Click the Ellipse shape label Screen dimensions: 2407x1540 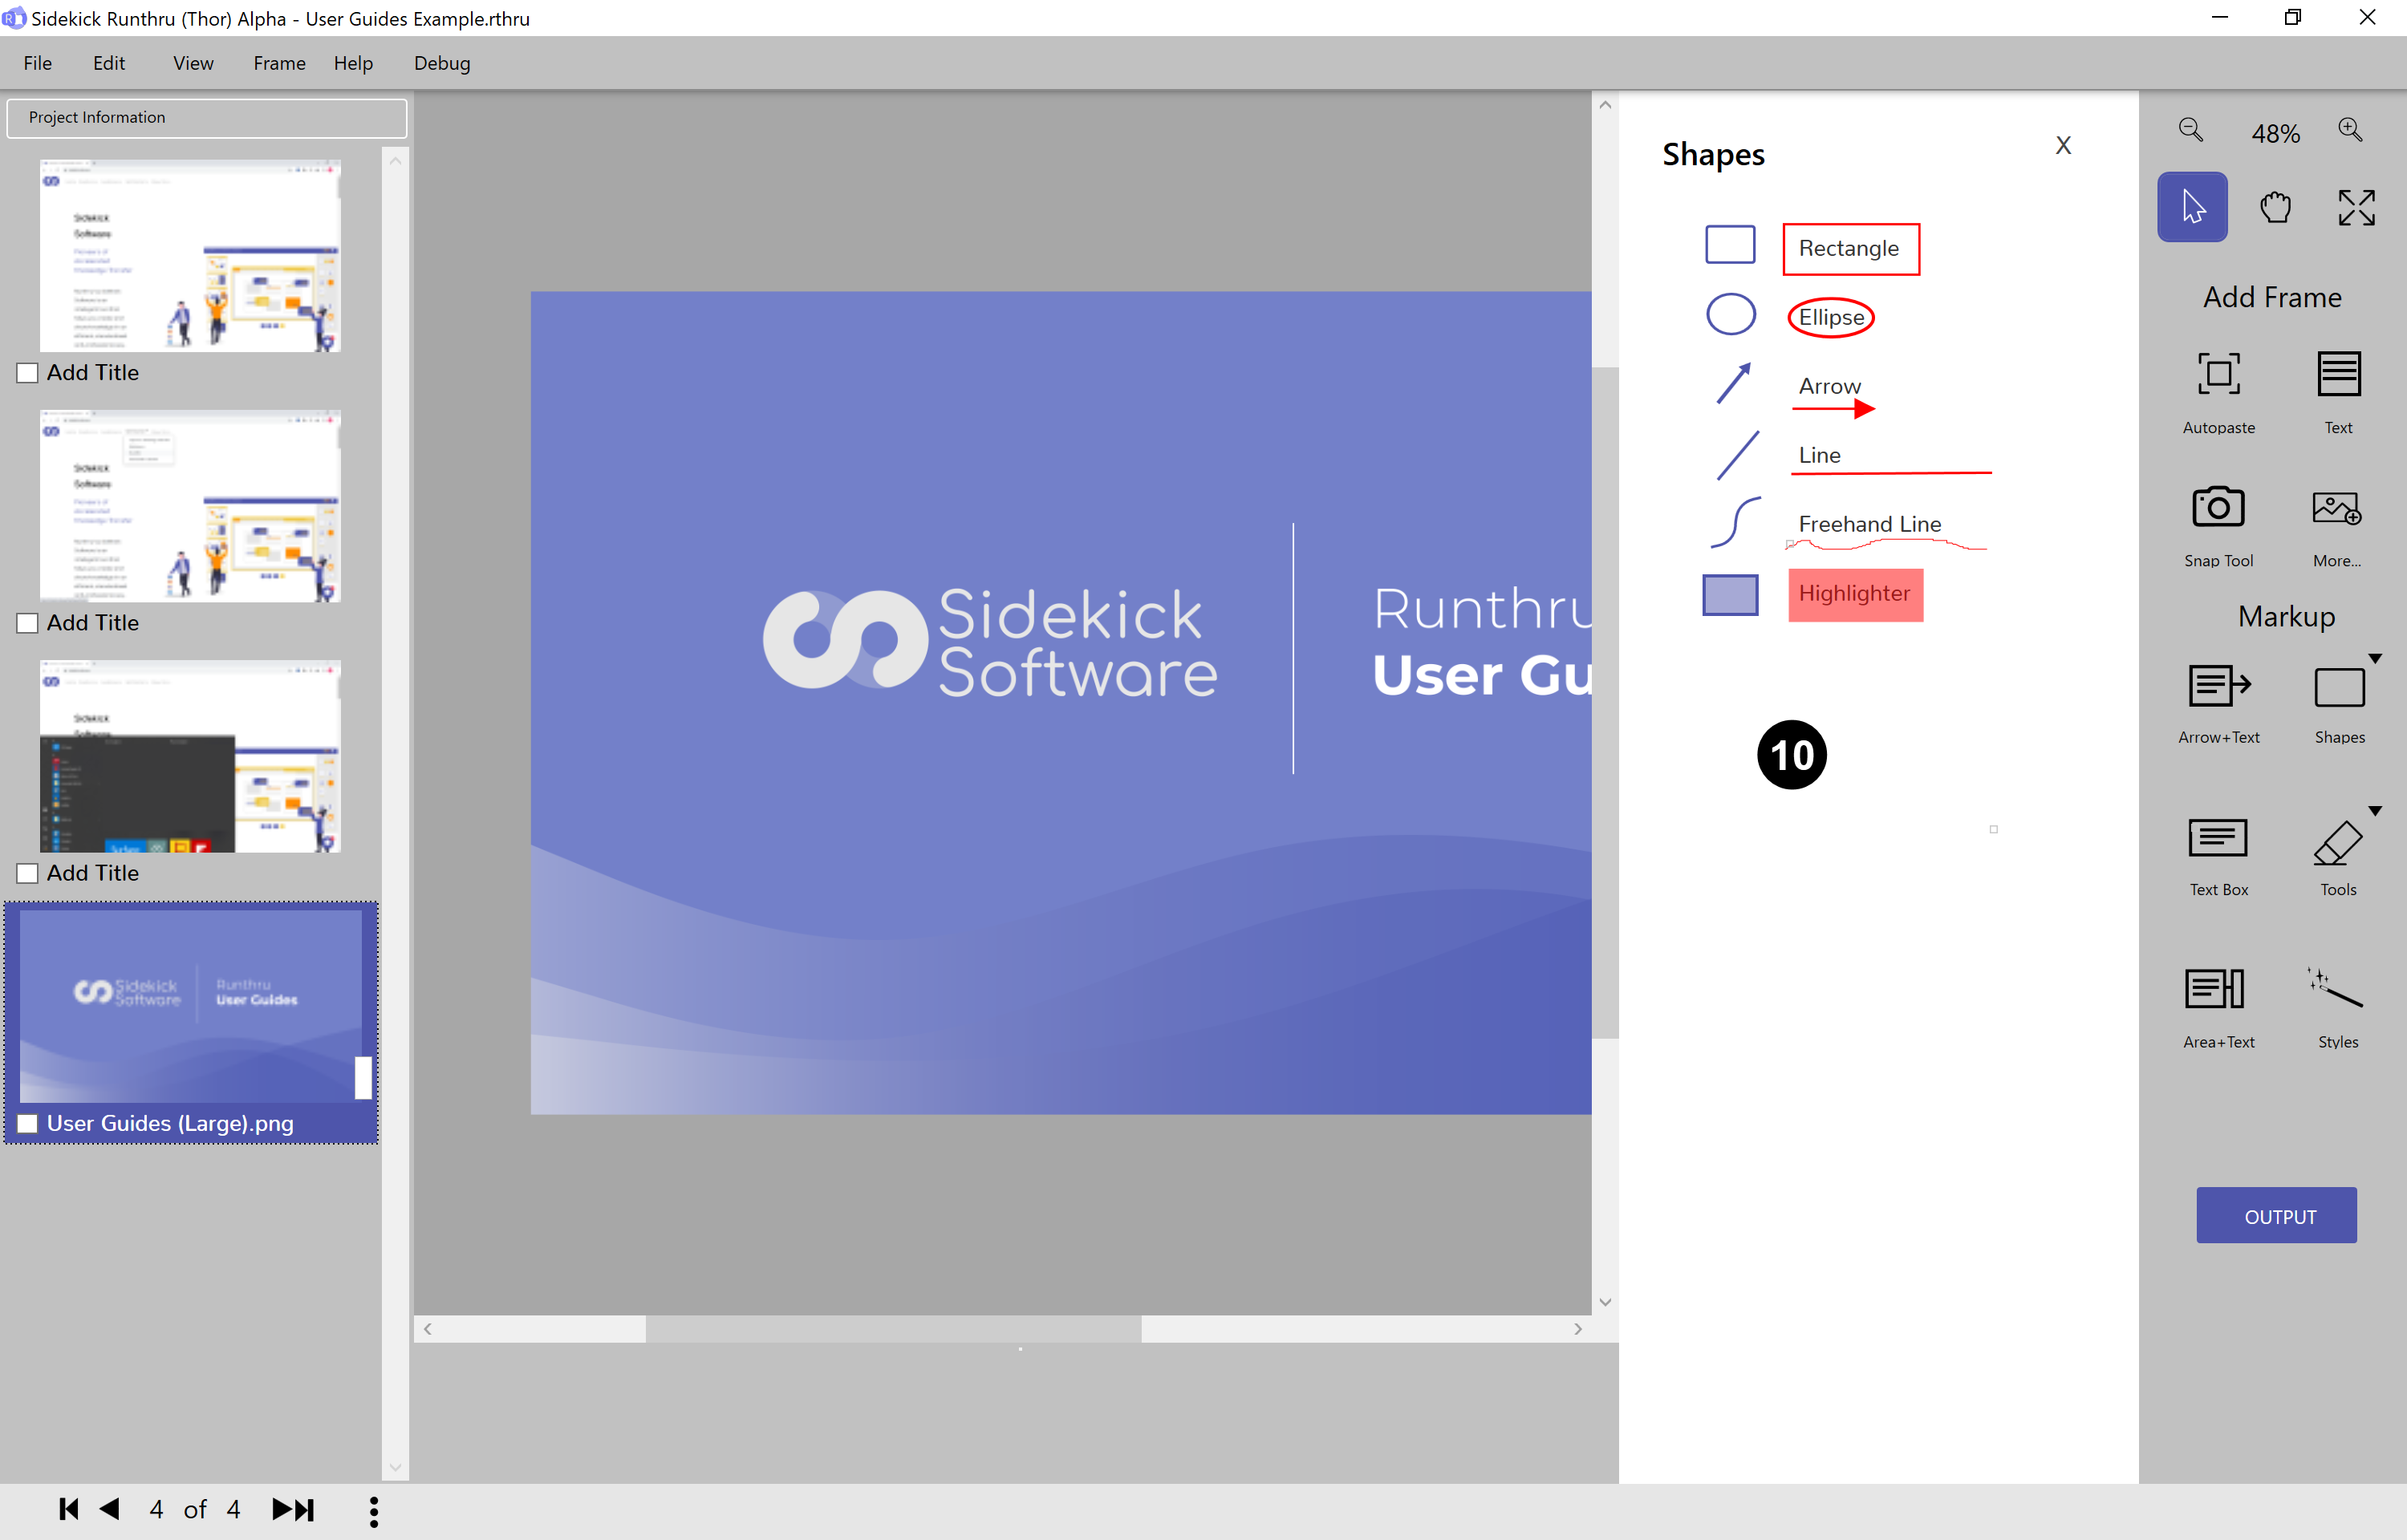1830,317
